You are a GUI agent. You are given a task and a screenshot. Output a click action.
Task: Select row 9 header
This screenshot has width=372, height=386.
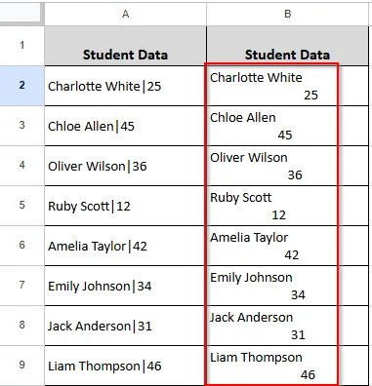(x=21, y=366)
